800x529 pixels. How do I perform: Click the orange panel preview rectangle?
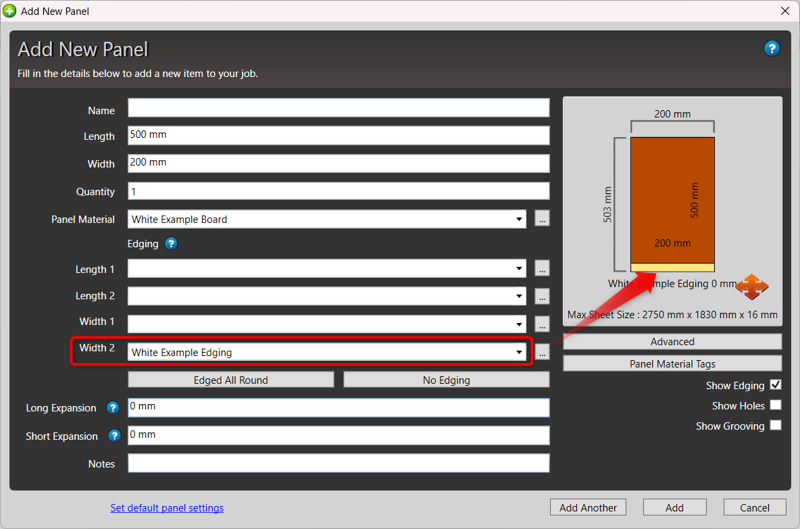(x=672, y=200)
